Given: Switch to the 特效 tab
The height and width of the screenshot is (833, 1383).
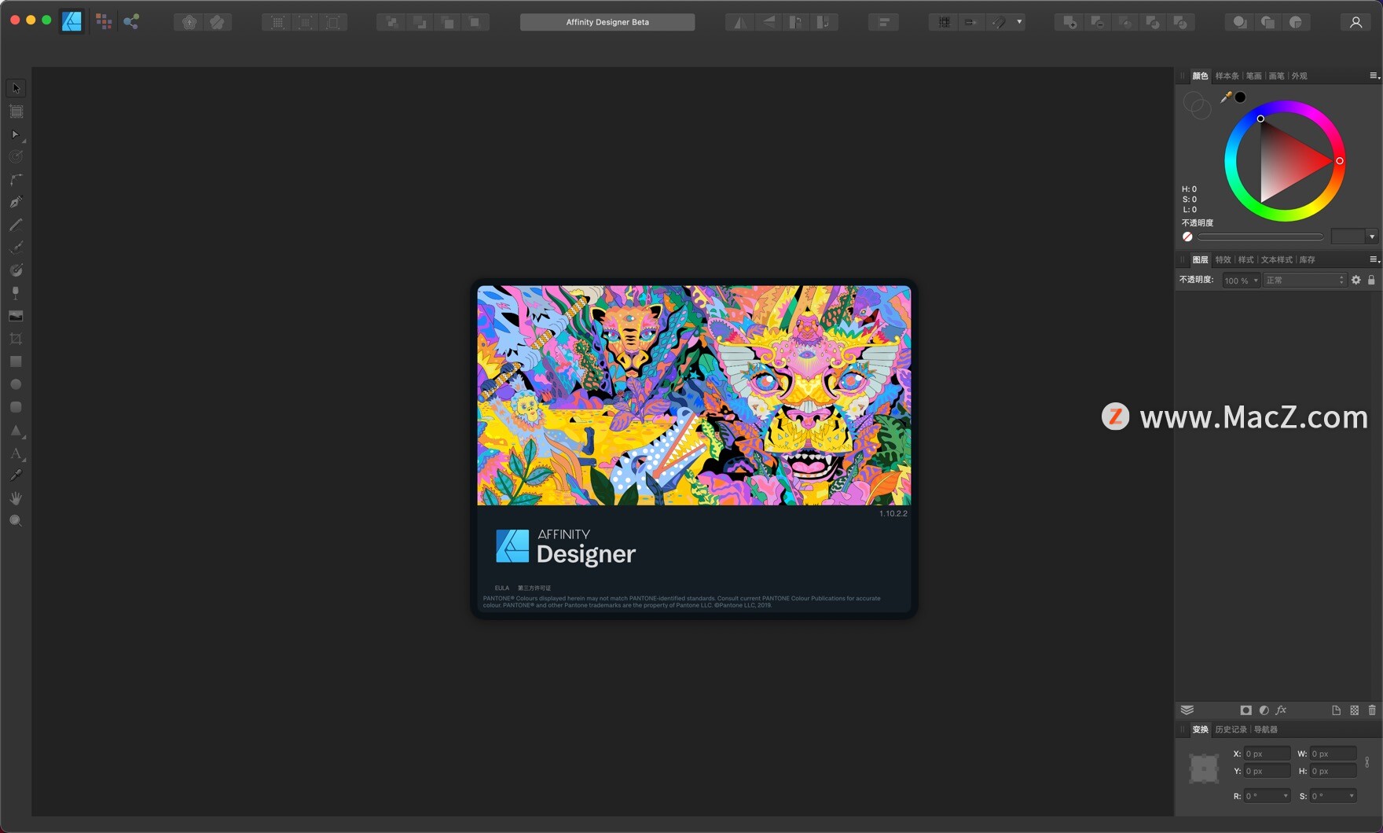Looking at the screenshot, I should (x=1223, y=260).
